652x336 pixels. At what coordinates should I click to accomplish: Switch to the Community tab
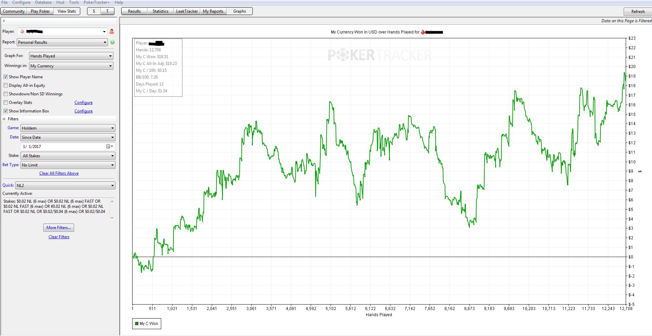(14, 11)
